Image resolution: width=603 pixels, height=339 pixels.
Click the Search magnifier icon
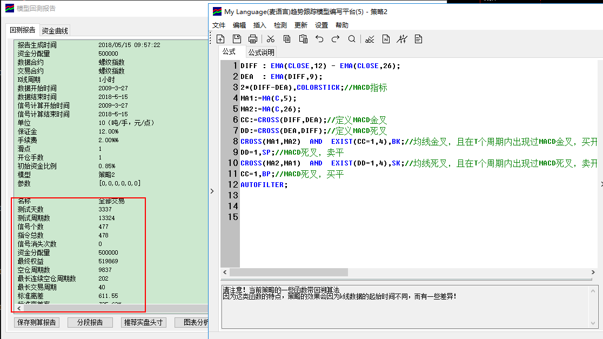[352, 39]
